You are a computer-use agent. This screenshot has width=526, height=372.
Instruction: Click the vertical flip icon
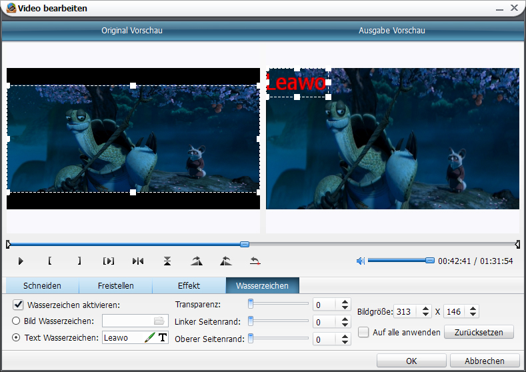(167, 261)
